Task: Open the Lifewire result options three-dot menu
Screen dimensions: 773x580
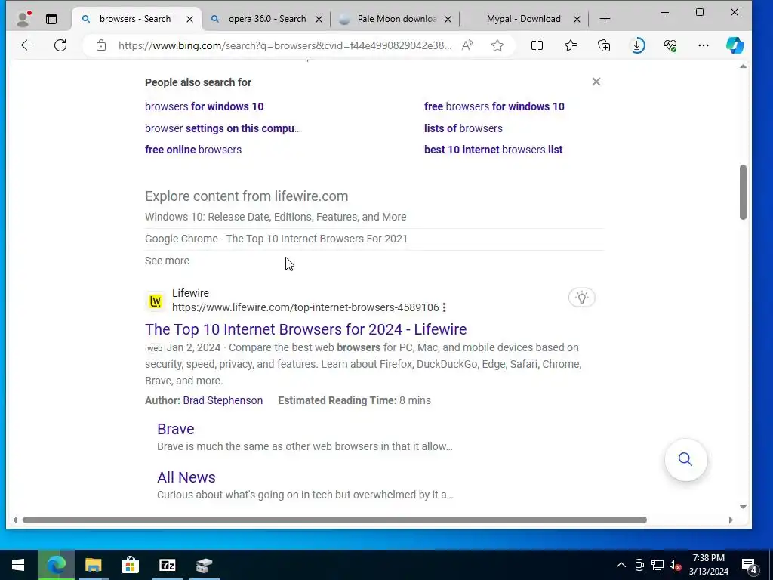Action: 444,307
